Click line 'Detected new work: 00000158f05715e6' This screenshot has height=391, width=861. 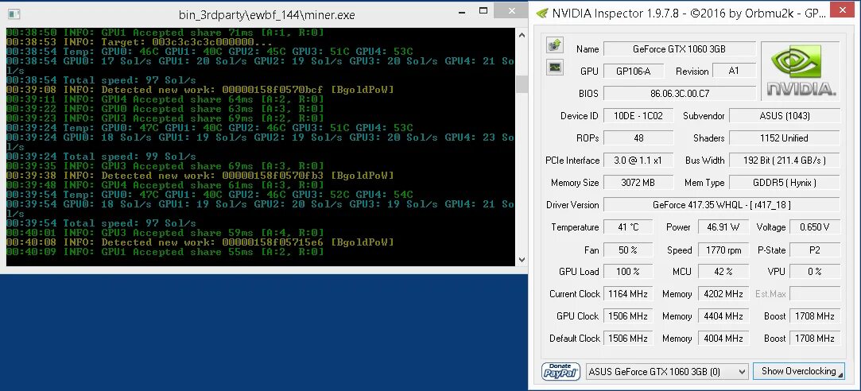point(200,242)
